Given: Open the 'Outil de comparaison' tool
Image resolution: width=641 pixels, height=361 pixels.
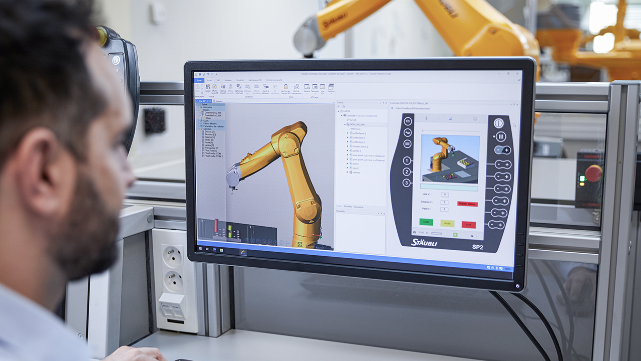Looking at the screenshot, I should 296,87.
